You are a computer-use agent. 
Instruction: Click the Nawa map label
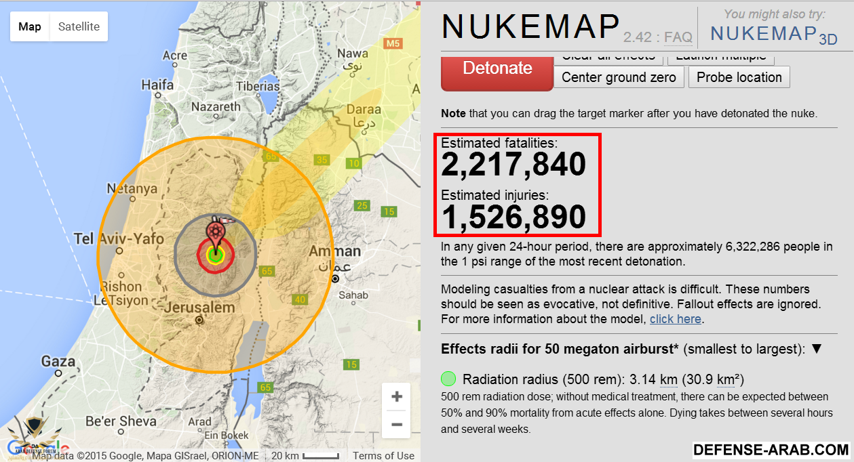353,54
